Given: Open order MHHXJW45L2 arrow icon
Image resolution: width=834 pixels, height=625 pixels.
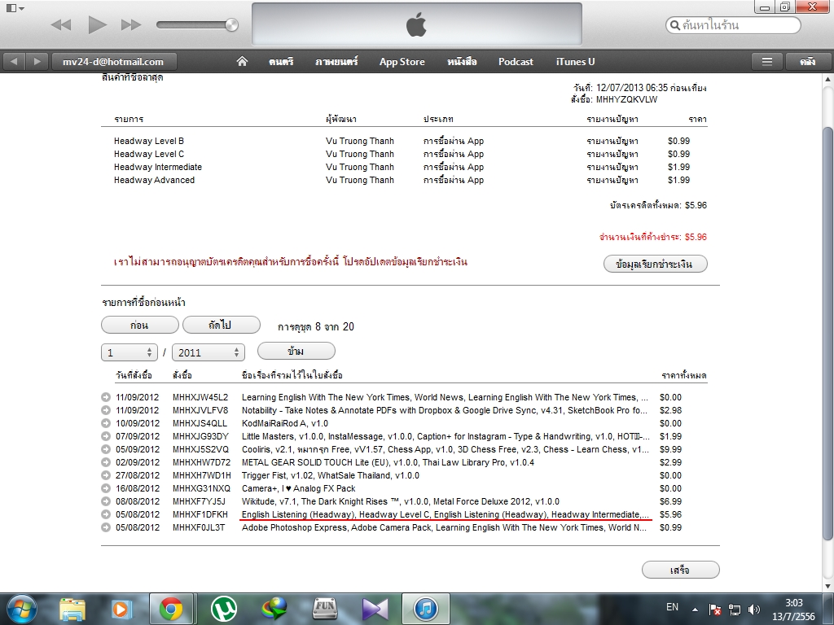Looking at the screenshot, I should coord(106,397).
